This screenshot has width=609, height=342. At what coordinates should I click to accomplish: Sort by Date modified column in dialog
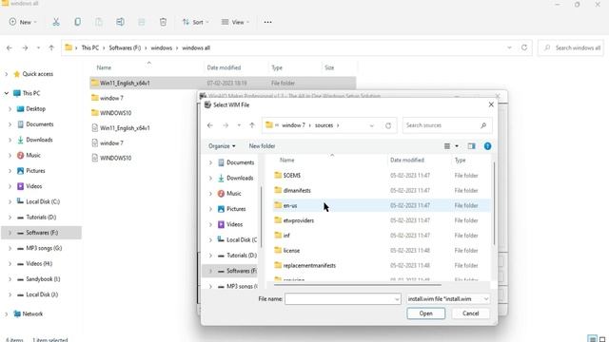407,161
